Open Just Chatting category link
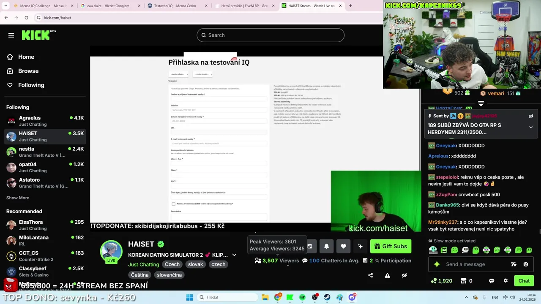 click(144, 264)
